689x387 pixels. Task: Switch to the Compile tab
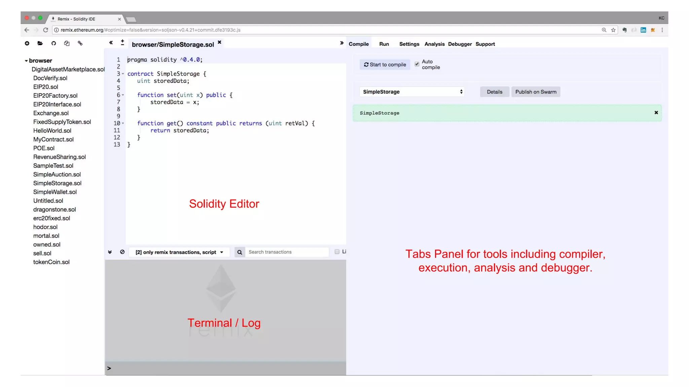(x=359, y=44)
